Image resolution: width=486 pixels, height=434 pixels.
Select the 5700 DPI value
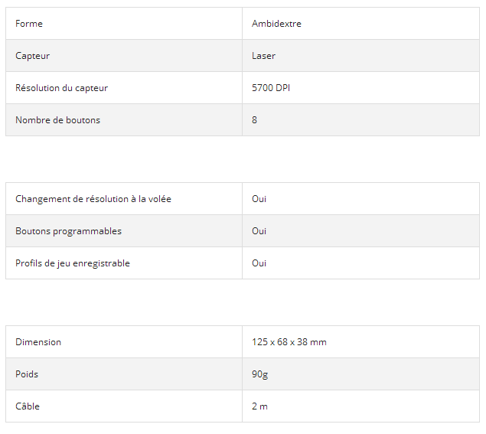pos(271,88)
